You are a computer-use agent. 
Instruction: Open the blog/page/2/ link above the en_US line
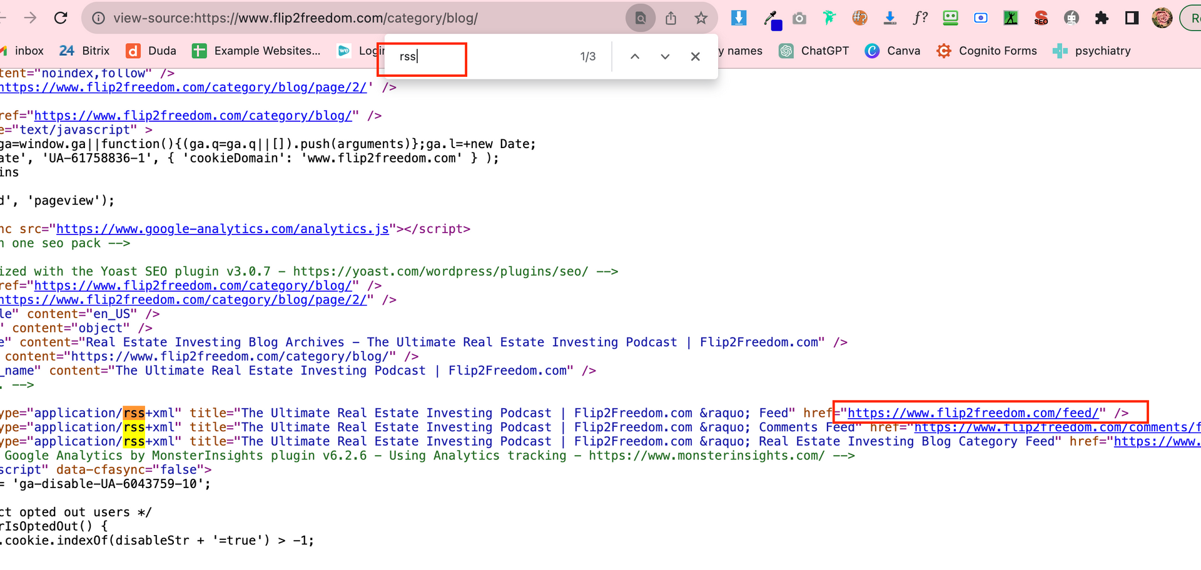point(183,300)
